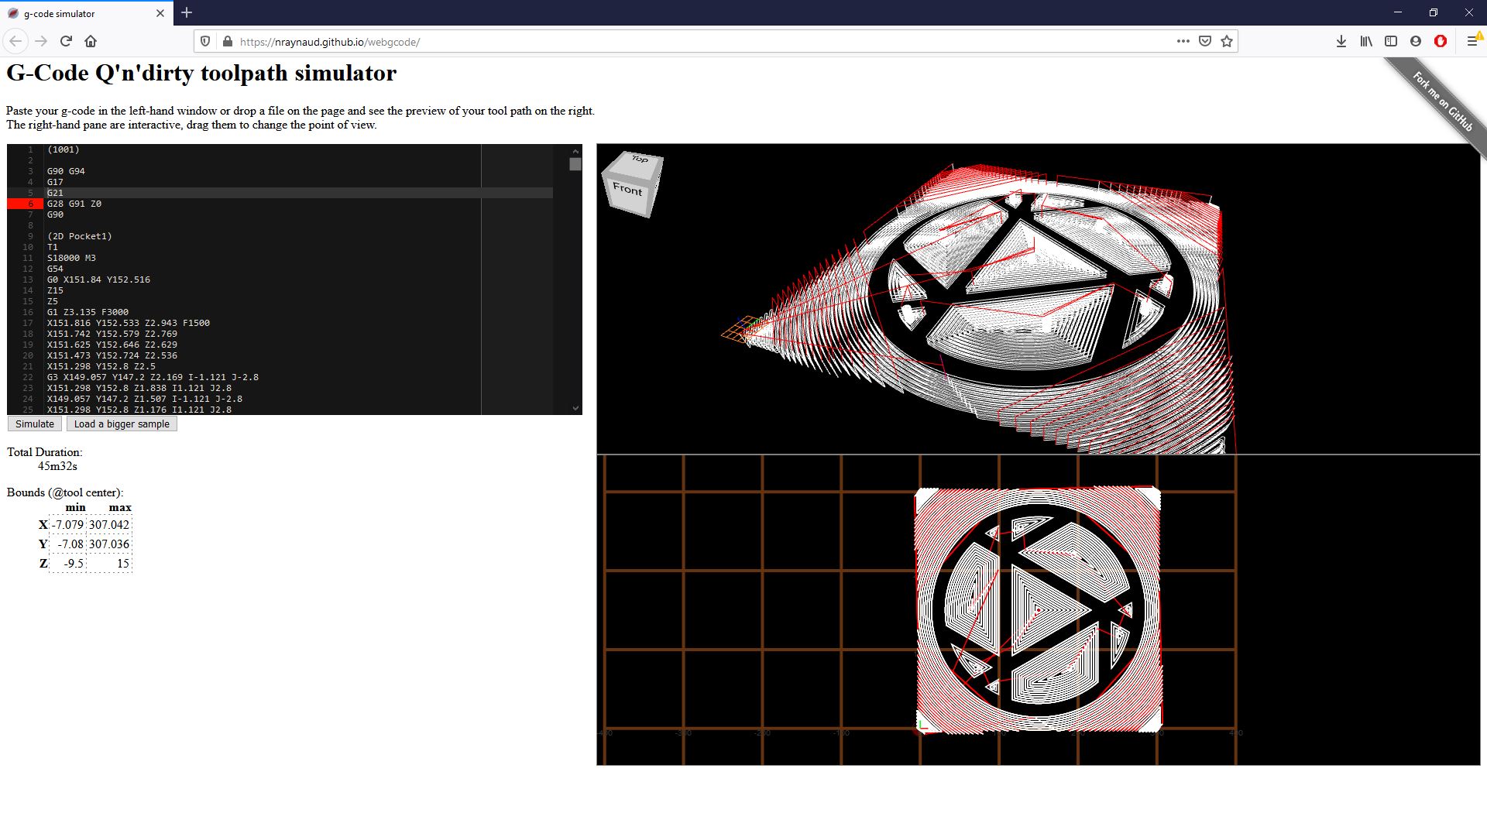The image size is (1487, 813).
Task: Click the code editor scrollbar thumb
Action: click(575, 164)
